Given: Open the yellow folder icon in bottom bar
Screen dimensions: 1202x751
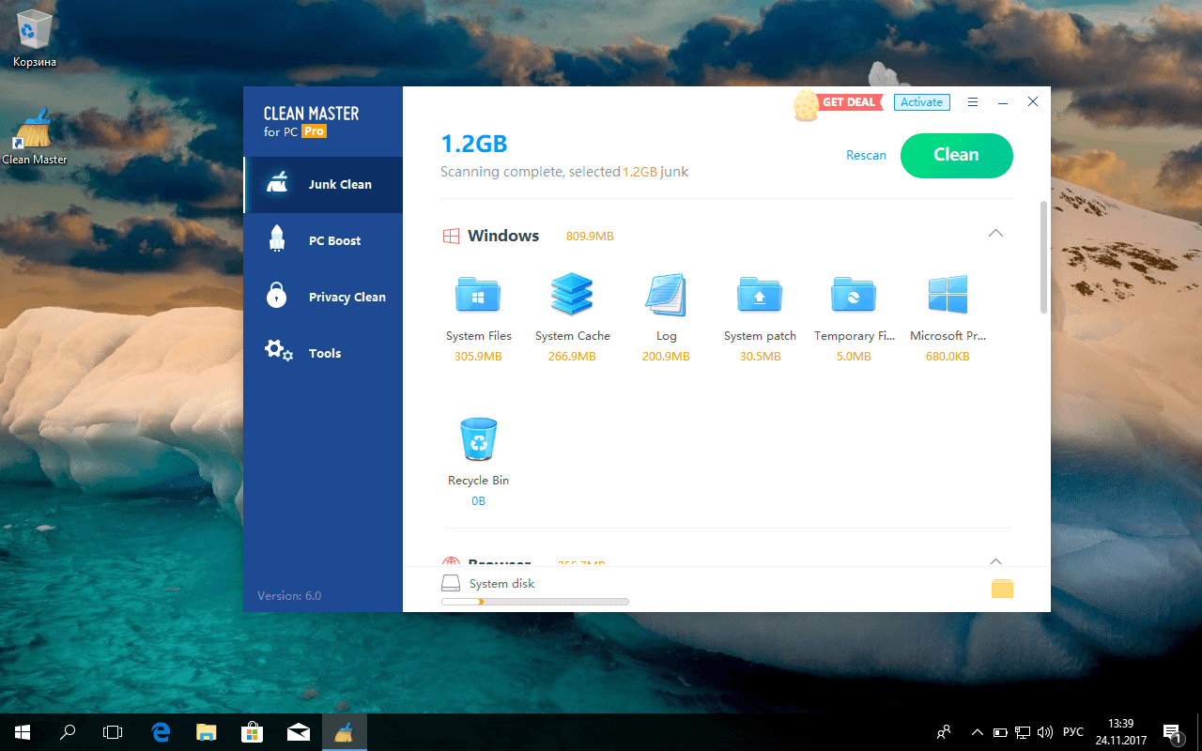Looking at the screenshot, I should 1002,589.
